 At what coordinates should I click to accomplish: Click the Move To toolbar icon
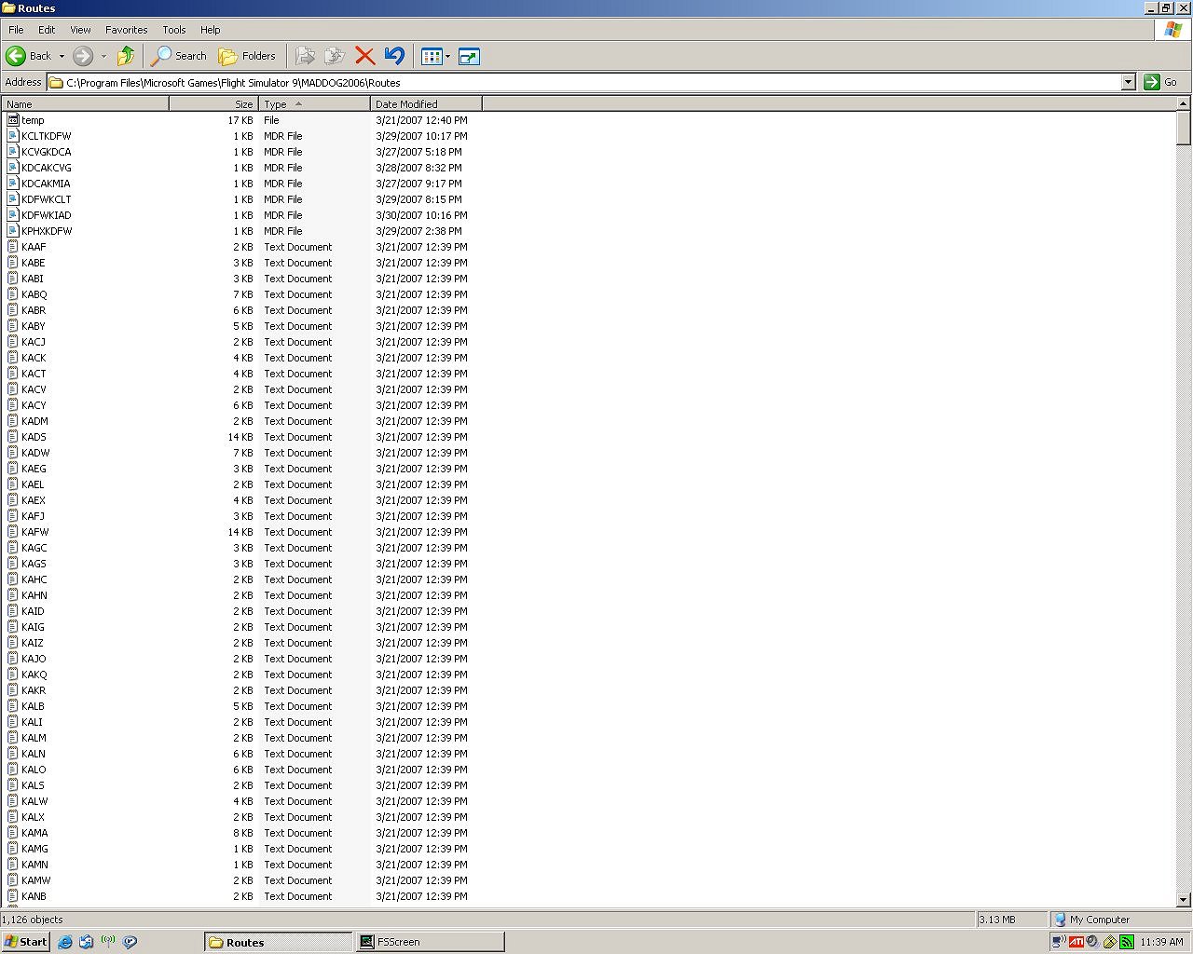pyautogui.click(x=305, y=56)
